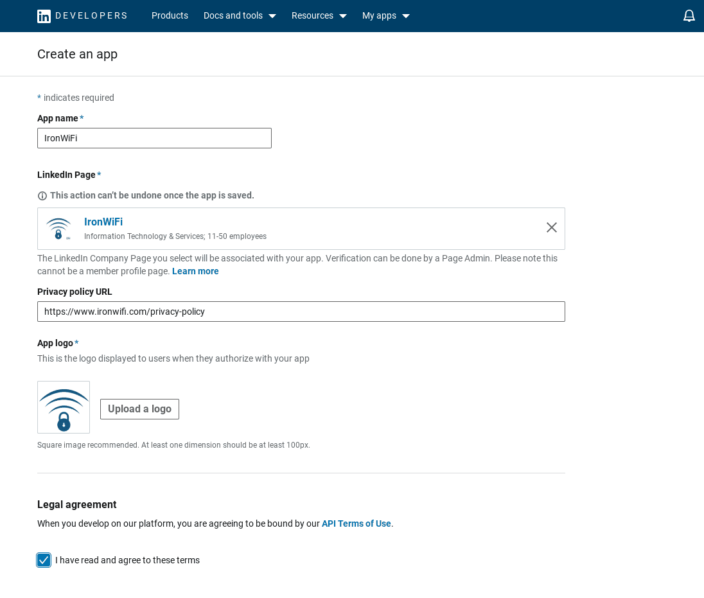Image resolution: width=704 pixels, height=598 pixels.
Task: Click the DEVELOPERS header text
Action: [91, 15]
